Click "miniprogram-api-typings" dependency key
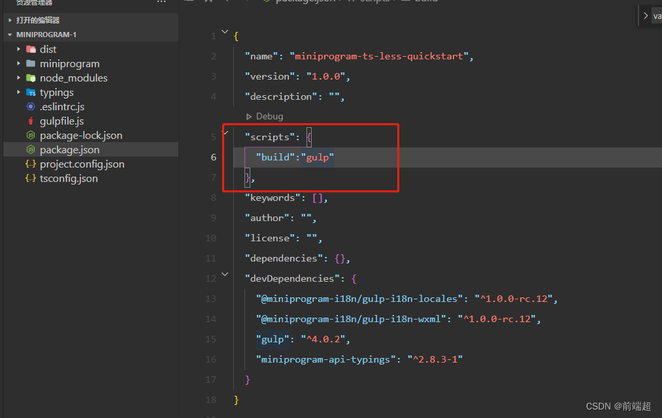 tap(326, 359)
